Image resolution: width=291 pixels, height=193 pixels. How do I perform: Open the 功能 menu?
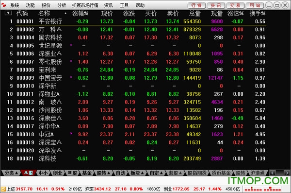pos(30,5)
